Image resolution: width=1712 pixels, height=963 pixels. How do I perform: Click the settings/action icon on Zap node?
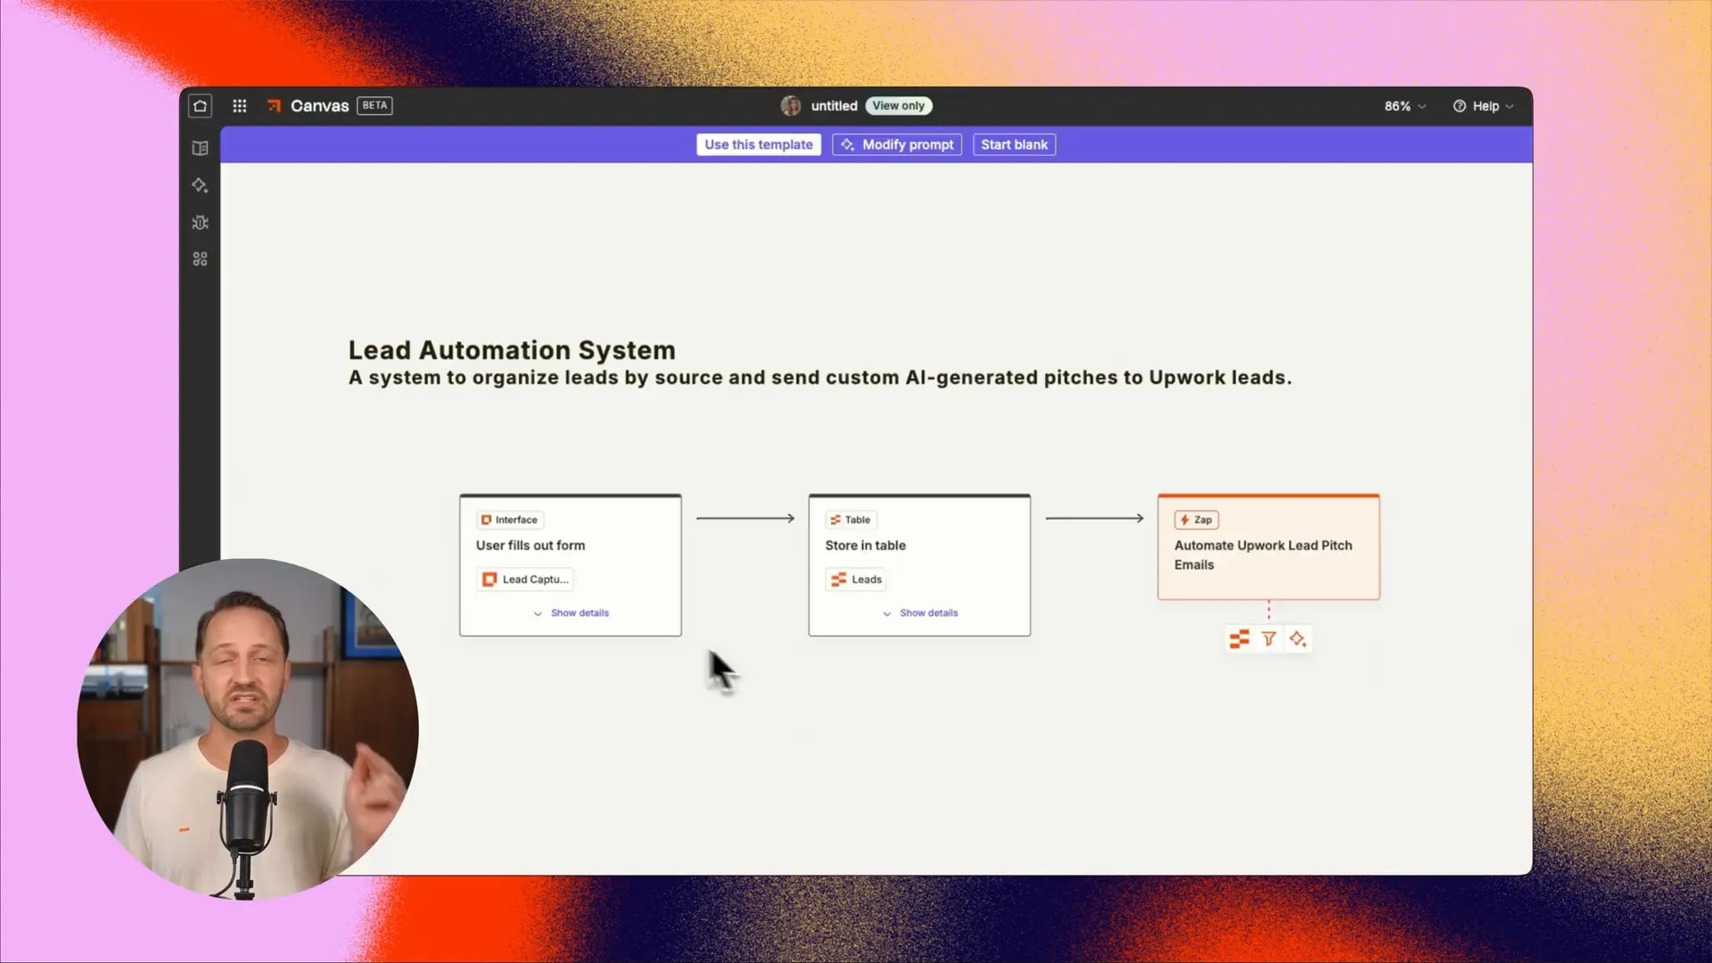(x=1298, y=638)
